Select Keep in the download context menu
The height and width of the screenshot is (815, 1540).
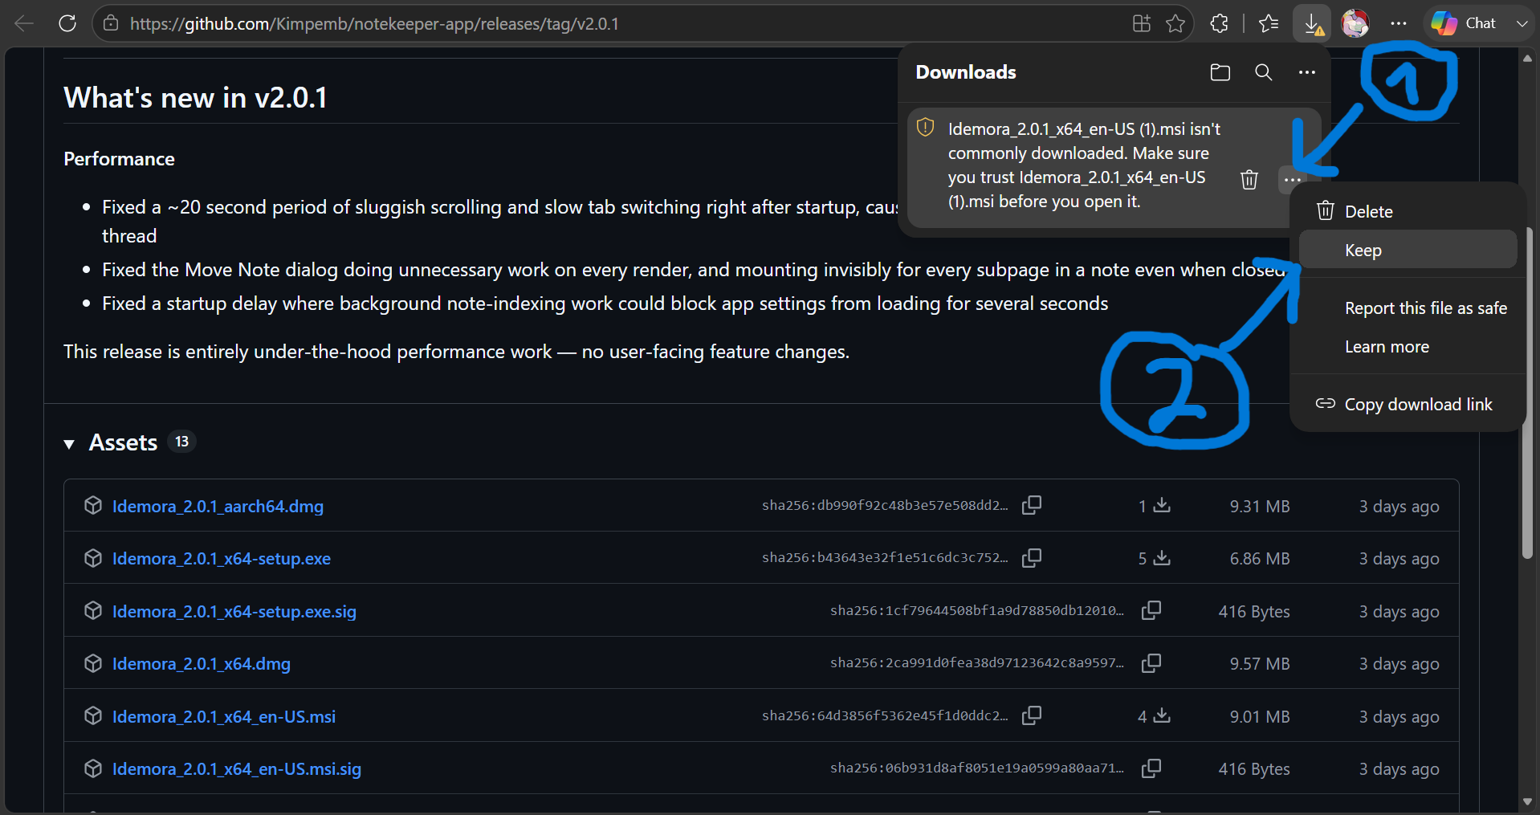(x=1408, y=250)
